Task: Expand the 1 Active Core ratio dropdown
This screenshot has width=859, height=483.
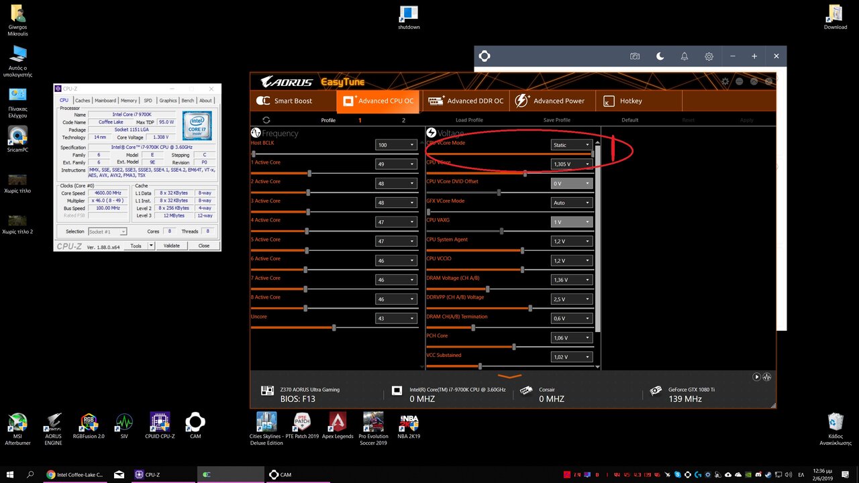Action: (x=396, y=164)
